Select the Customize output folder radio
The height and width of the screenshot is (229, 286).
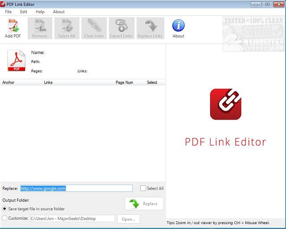[4, 218]
